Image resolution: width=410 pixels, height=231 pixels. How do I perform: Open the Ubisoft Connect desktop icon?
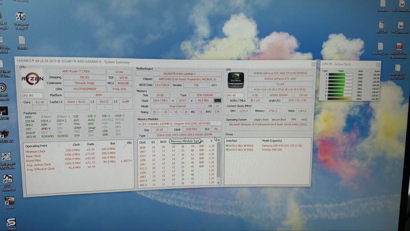pos(4,92)
